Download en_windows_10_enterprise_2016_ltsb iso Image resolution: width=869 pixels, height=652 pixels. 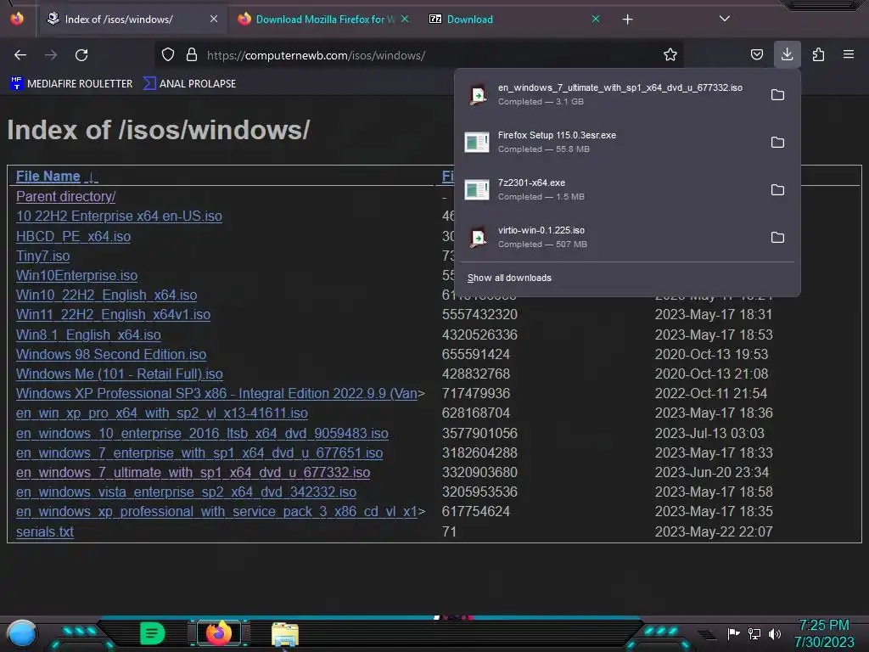[202, 433]
